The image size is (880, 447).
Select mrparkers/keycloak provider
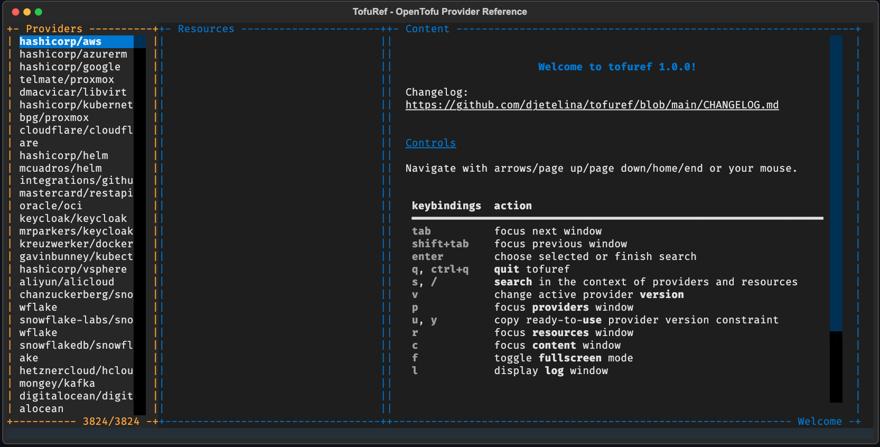[x=77, y=231]
